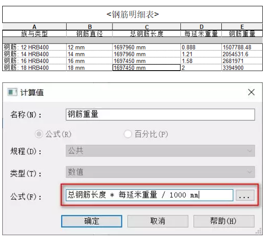Select column D header
This screenshot has width=265, height=237.
pyautogui.click(x=201, y=27)
